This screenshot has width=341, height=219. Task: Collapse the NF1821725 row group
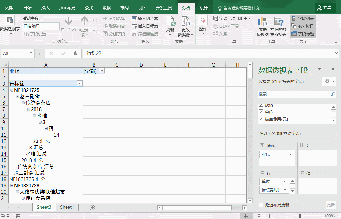click(12, 90)
